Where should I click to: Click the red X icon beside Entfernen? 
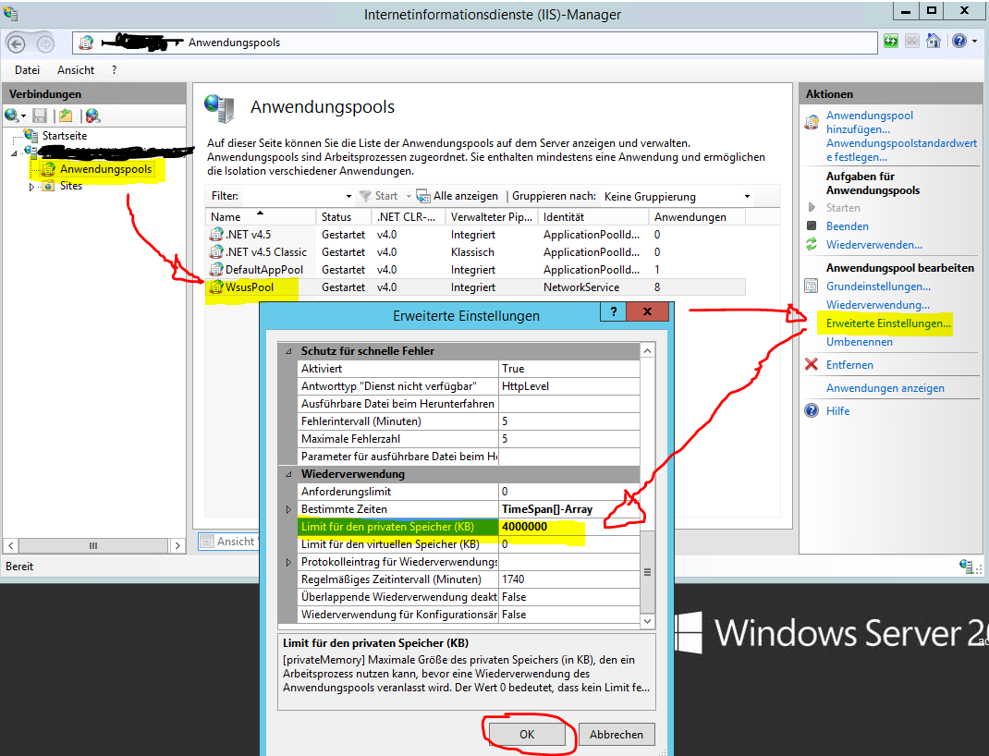pos(812,364)
